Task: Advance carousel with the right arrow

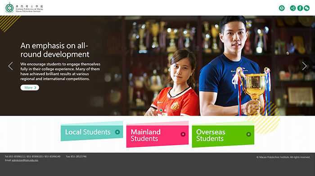Action: coord(304,66)
